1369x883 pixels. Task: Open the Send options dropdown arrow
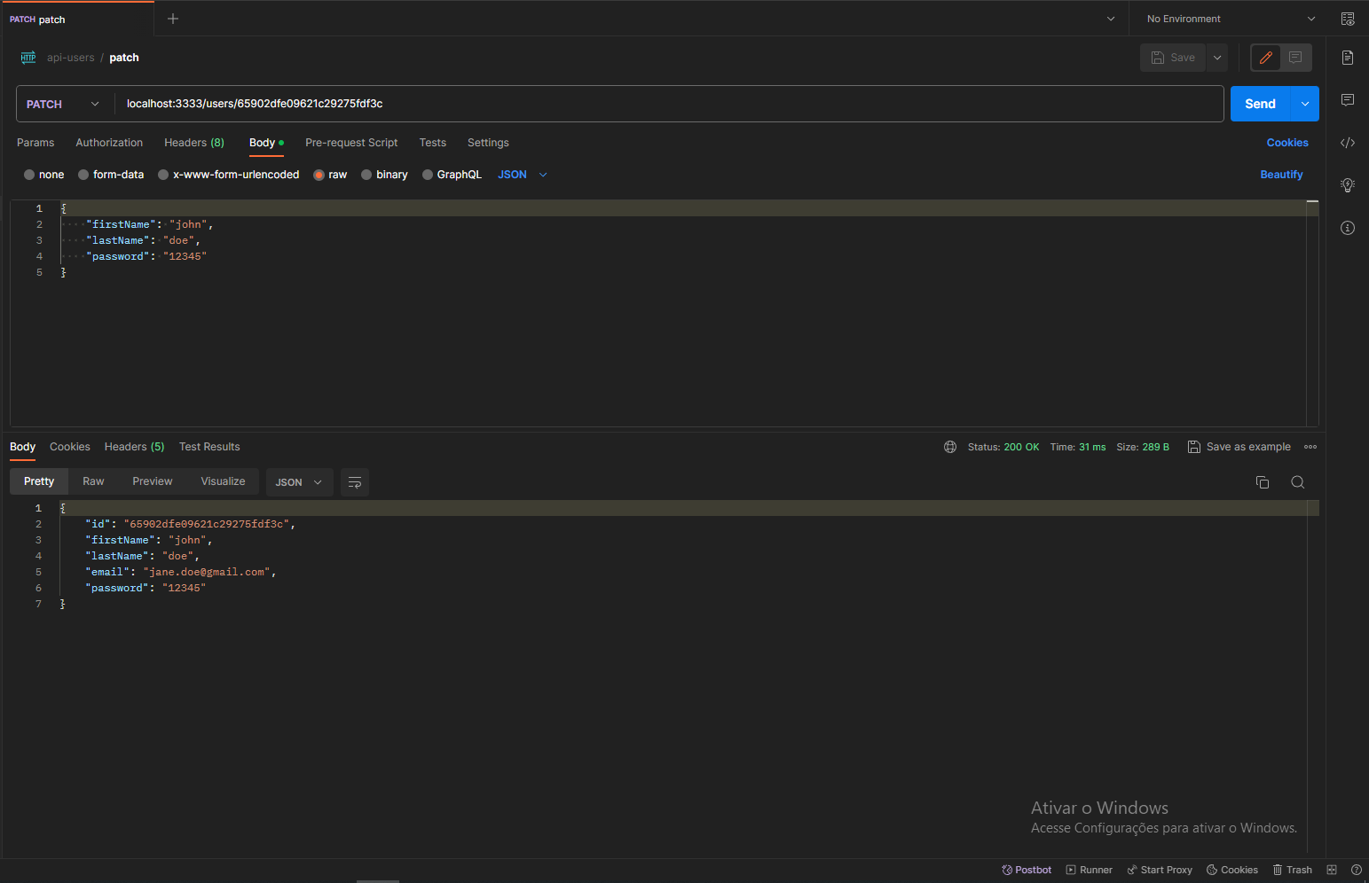point(1305,104)
